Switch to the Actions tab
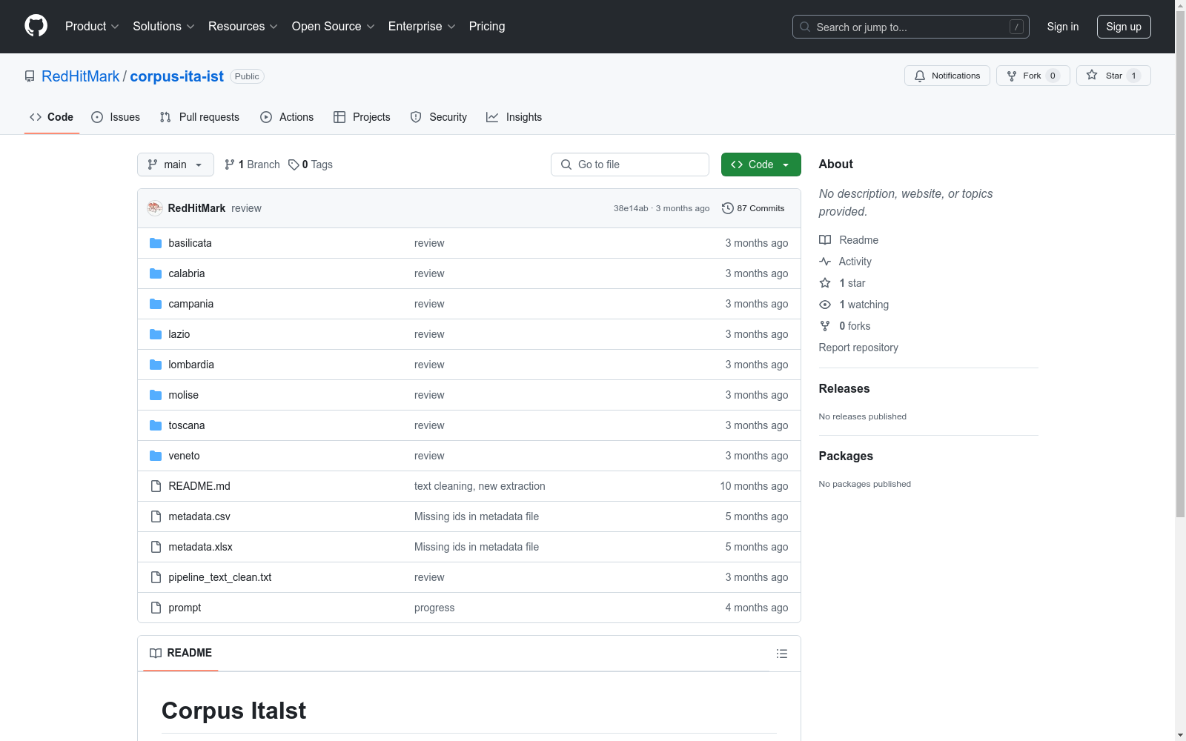Viewport: 1186px width, 741px height. tap(287, 117)
